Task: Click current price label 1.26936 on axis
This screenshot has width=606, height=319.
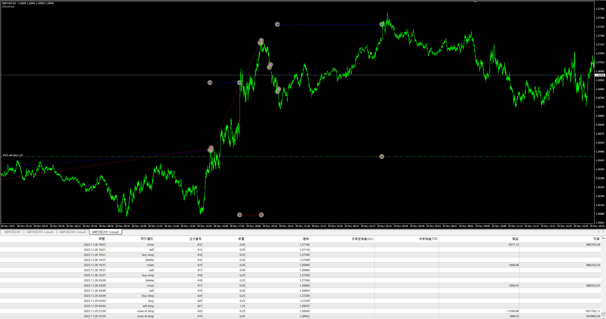Action: (600, 75)
